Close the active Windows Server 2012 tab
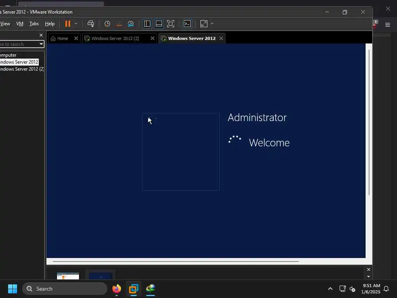The width and height of the screenshot is (397, 298). pyautogui.click(x=221, y=38)
